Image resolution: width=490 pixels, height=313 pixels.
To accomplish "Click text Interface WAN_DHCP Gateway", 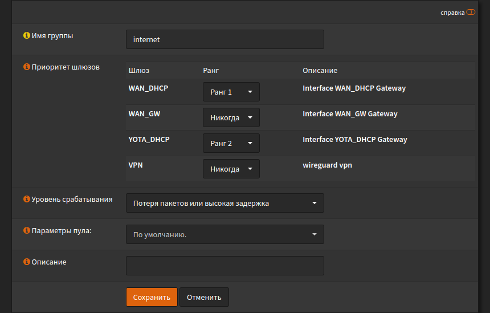I will pyautogui.click(x=354, y=88).
